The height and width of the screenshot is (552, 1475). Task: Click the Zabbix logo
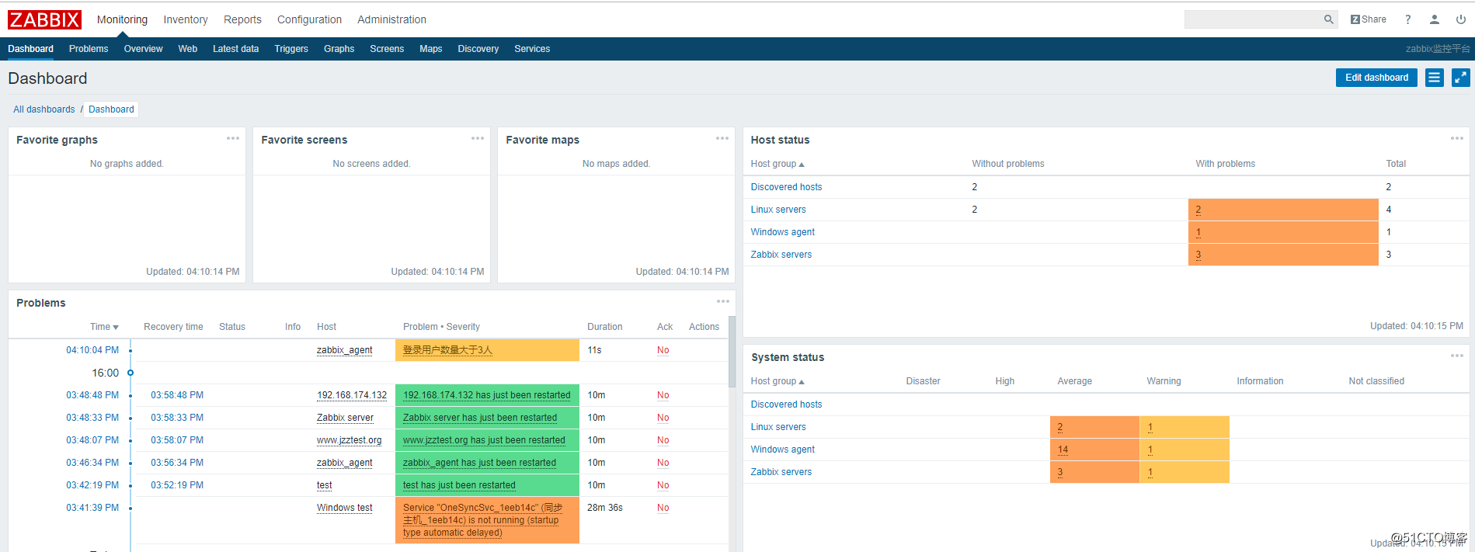tap(44, 19)
